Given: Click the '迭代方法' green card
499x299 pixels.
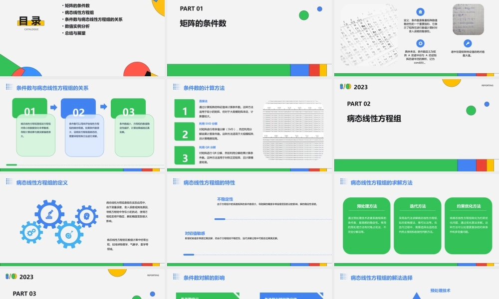Looking at the screenshot, I should 418,226.
